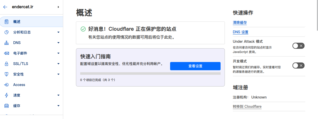
Task: Expand the SSL/TLS submenu arrow
Action: point(58,64)
